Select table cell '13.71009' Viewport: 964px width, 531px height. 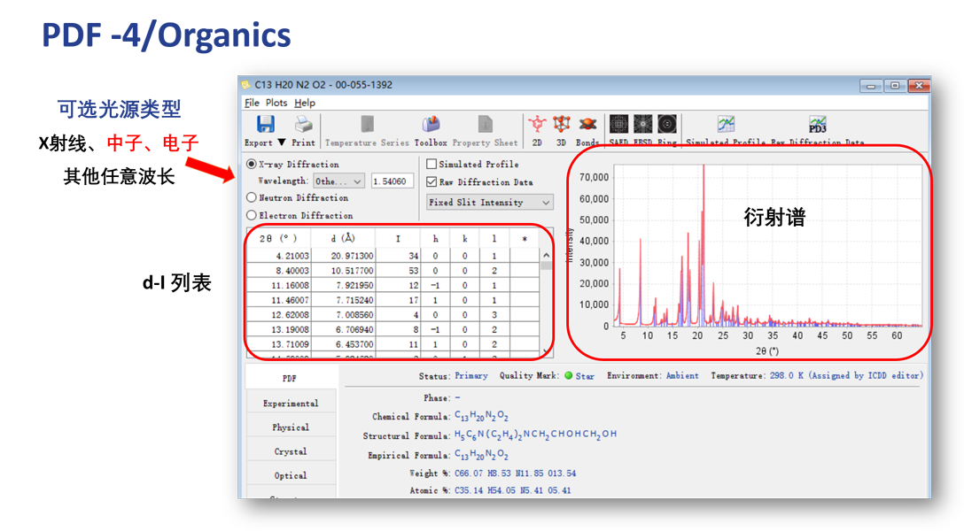click(278, 343)
